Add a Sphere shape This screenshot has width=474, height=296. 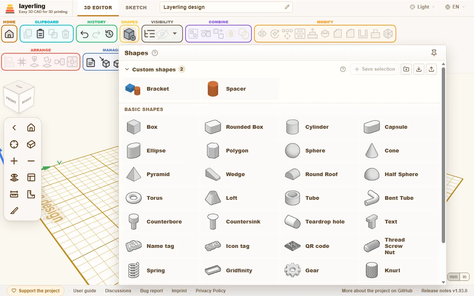click(x=319, y=151)
